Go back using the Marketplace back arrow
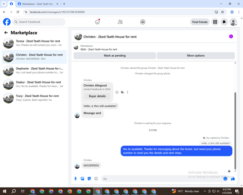243x195 pixels. click(6, 33)
